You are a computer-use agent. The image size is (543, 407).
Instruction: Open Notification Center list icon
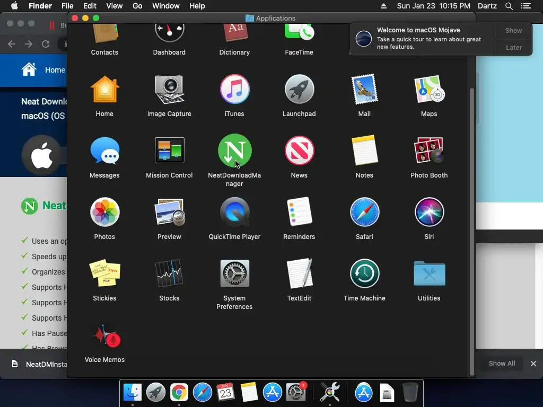(x=526, y=6)
